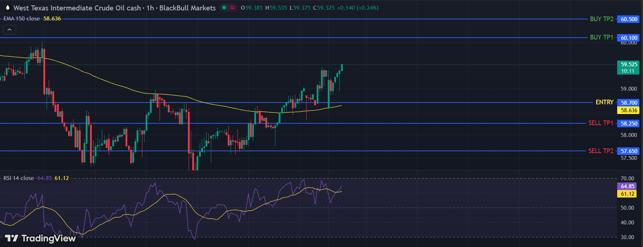
Task: Click the SELL TP2 line label
Action: pyautogui.click(x=601, y=151)
